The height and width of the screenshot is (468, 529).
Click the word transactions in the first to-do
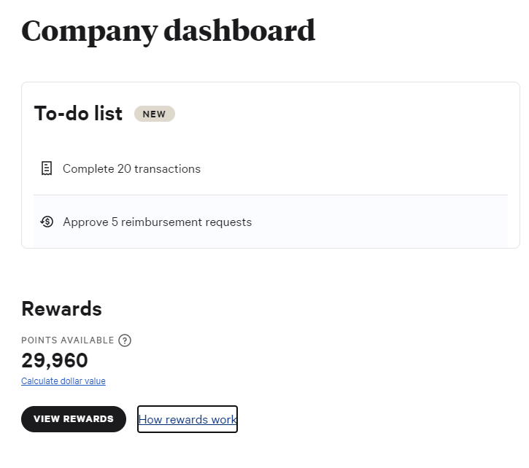pos(168,169)
